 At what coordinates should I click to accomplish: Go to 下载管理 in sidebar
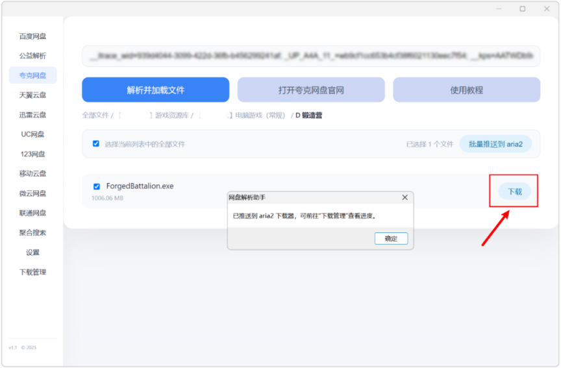[x=32, y=272]
